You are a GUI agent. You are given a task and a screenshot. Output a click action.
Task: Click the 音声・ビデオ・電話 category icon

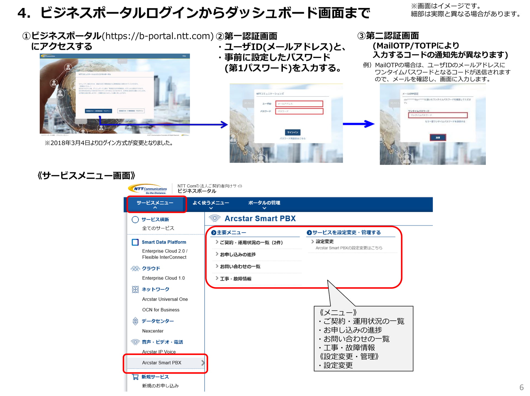135,342
